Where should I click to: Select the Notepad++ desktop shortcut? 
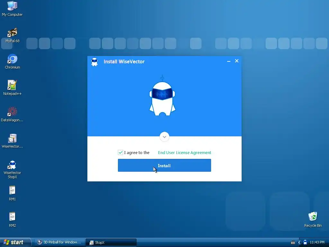[x=13, y=88]
